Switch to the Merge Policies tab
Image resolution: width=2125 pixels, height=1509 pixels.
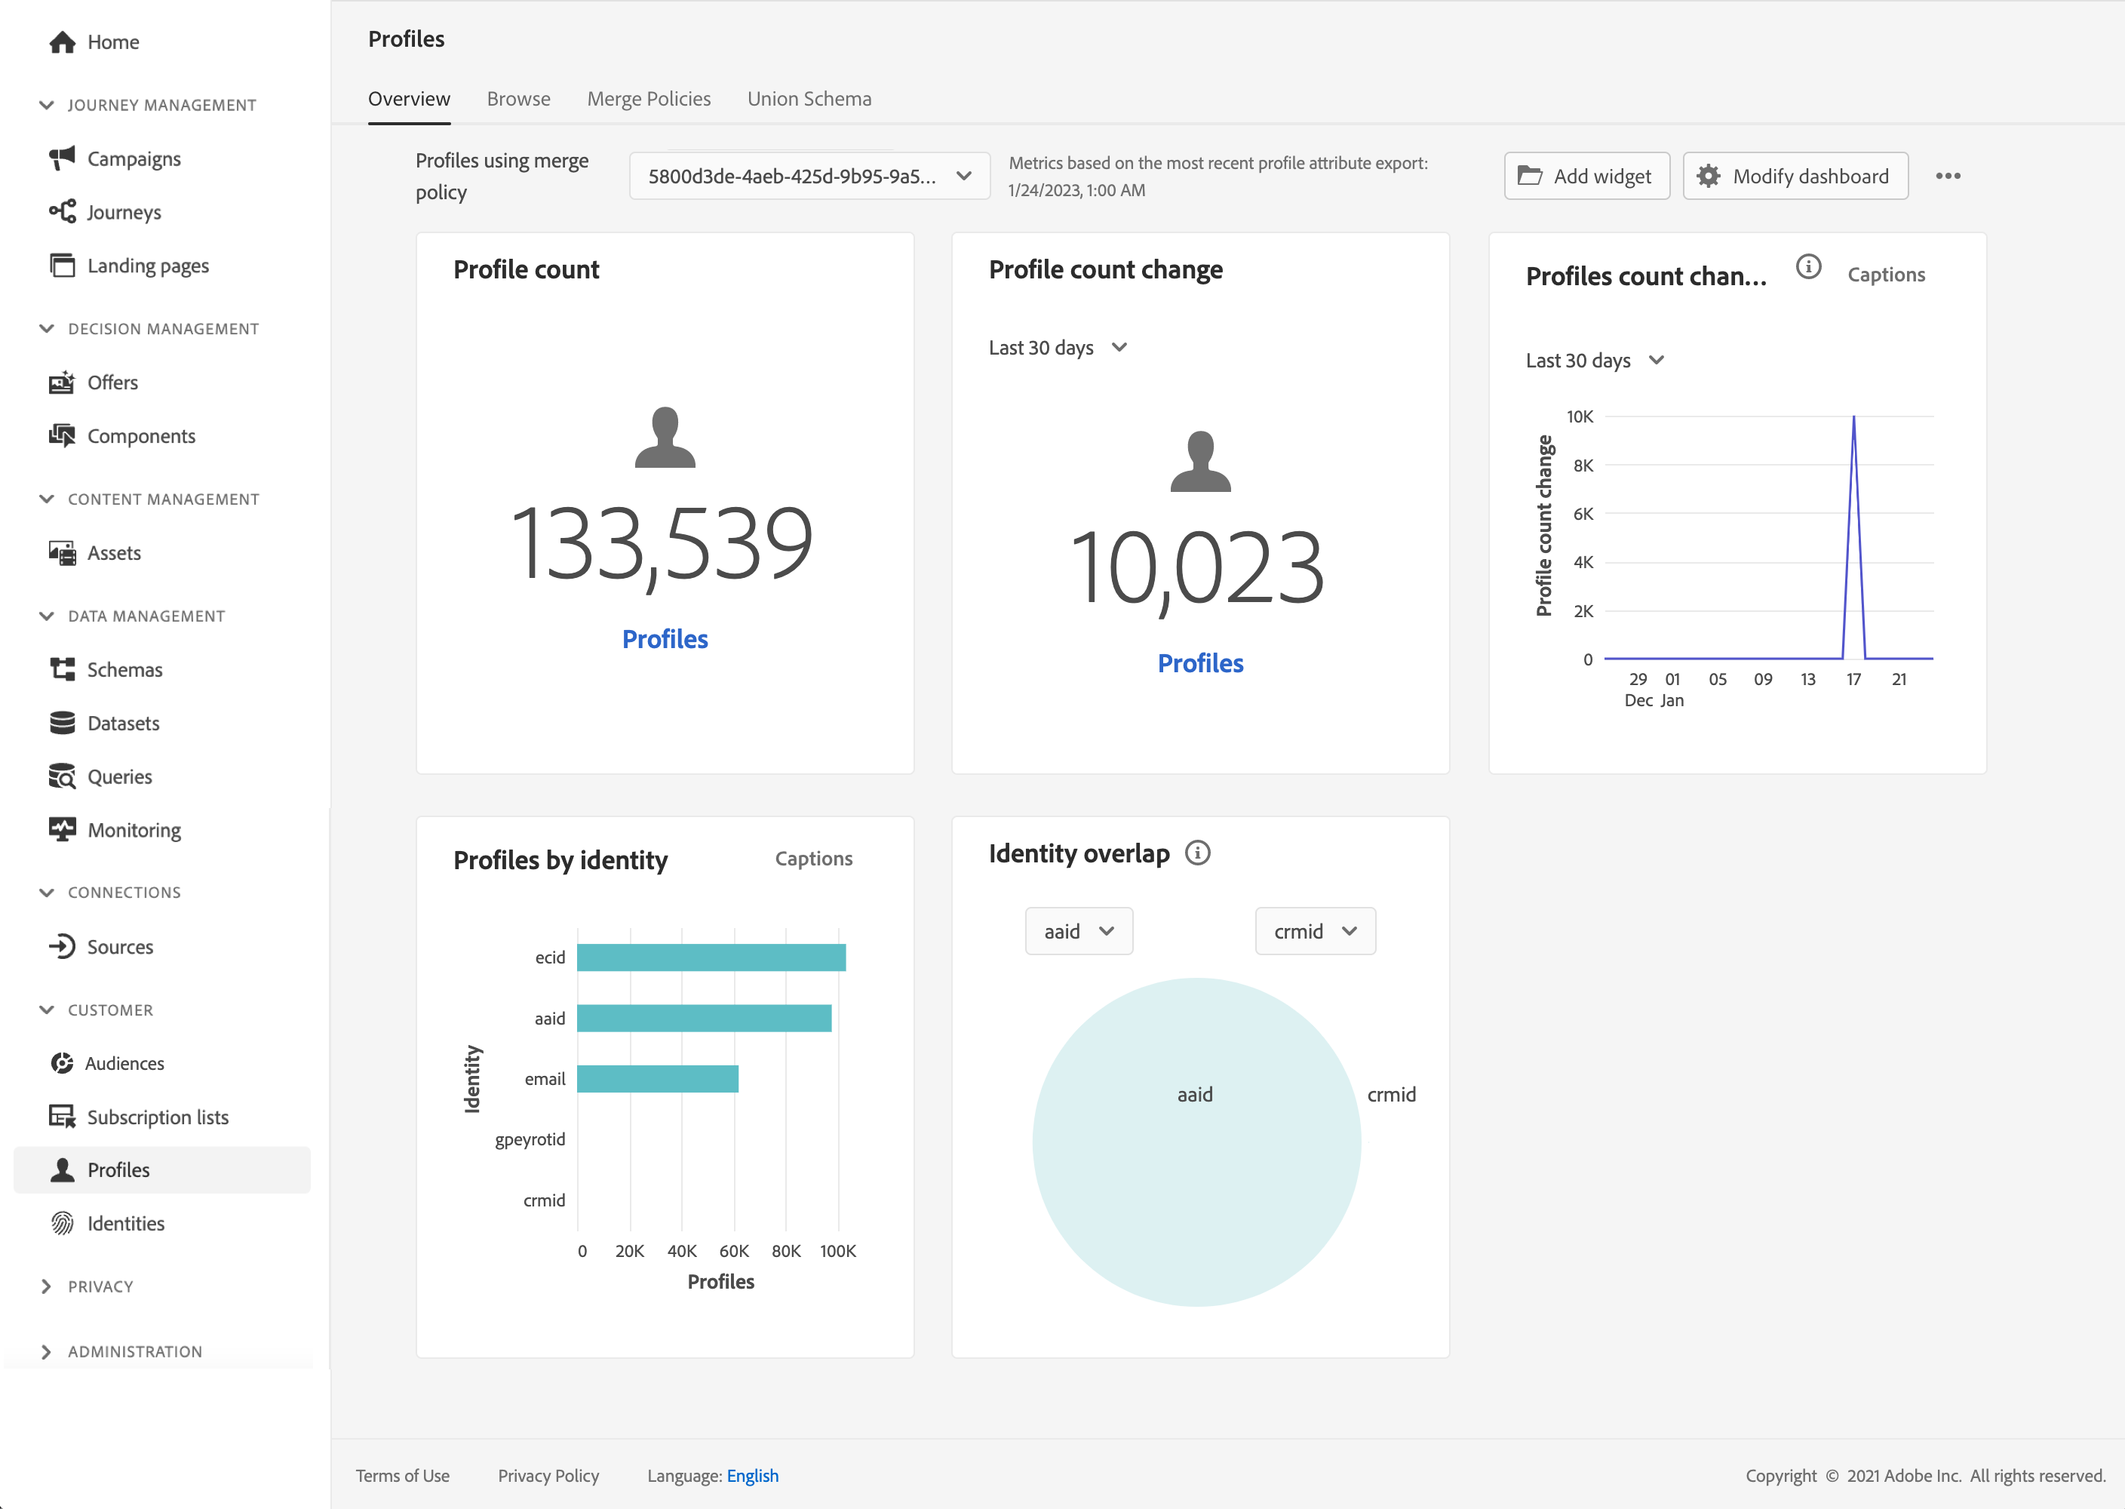(648, 99)
